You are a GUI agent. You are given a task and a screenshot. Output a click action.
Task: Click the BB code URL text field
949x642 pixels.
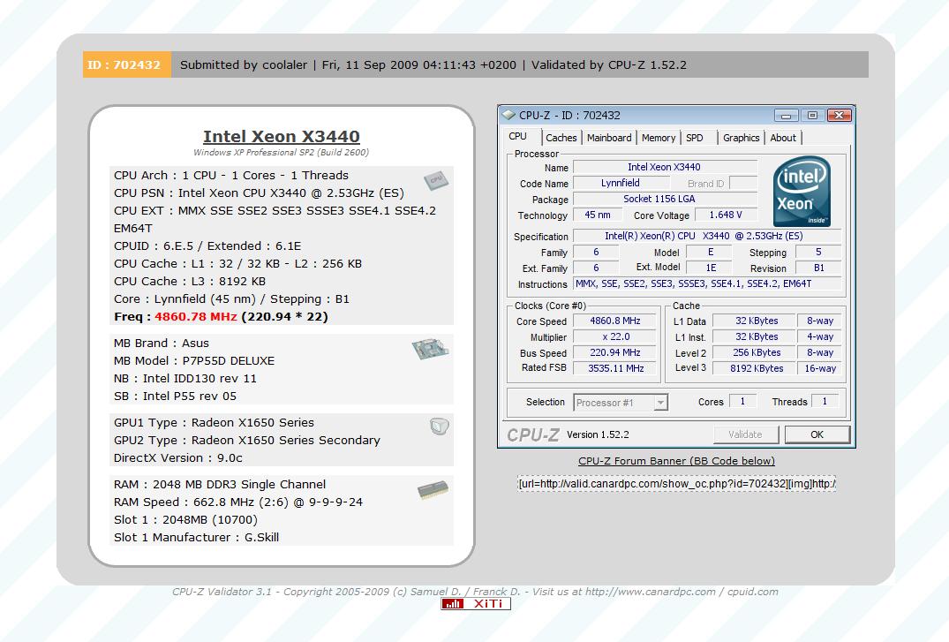tap(676, 483)
